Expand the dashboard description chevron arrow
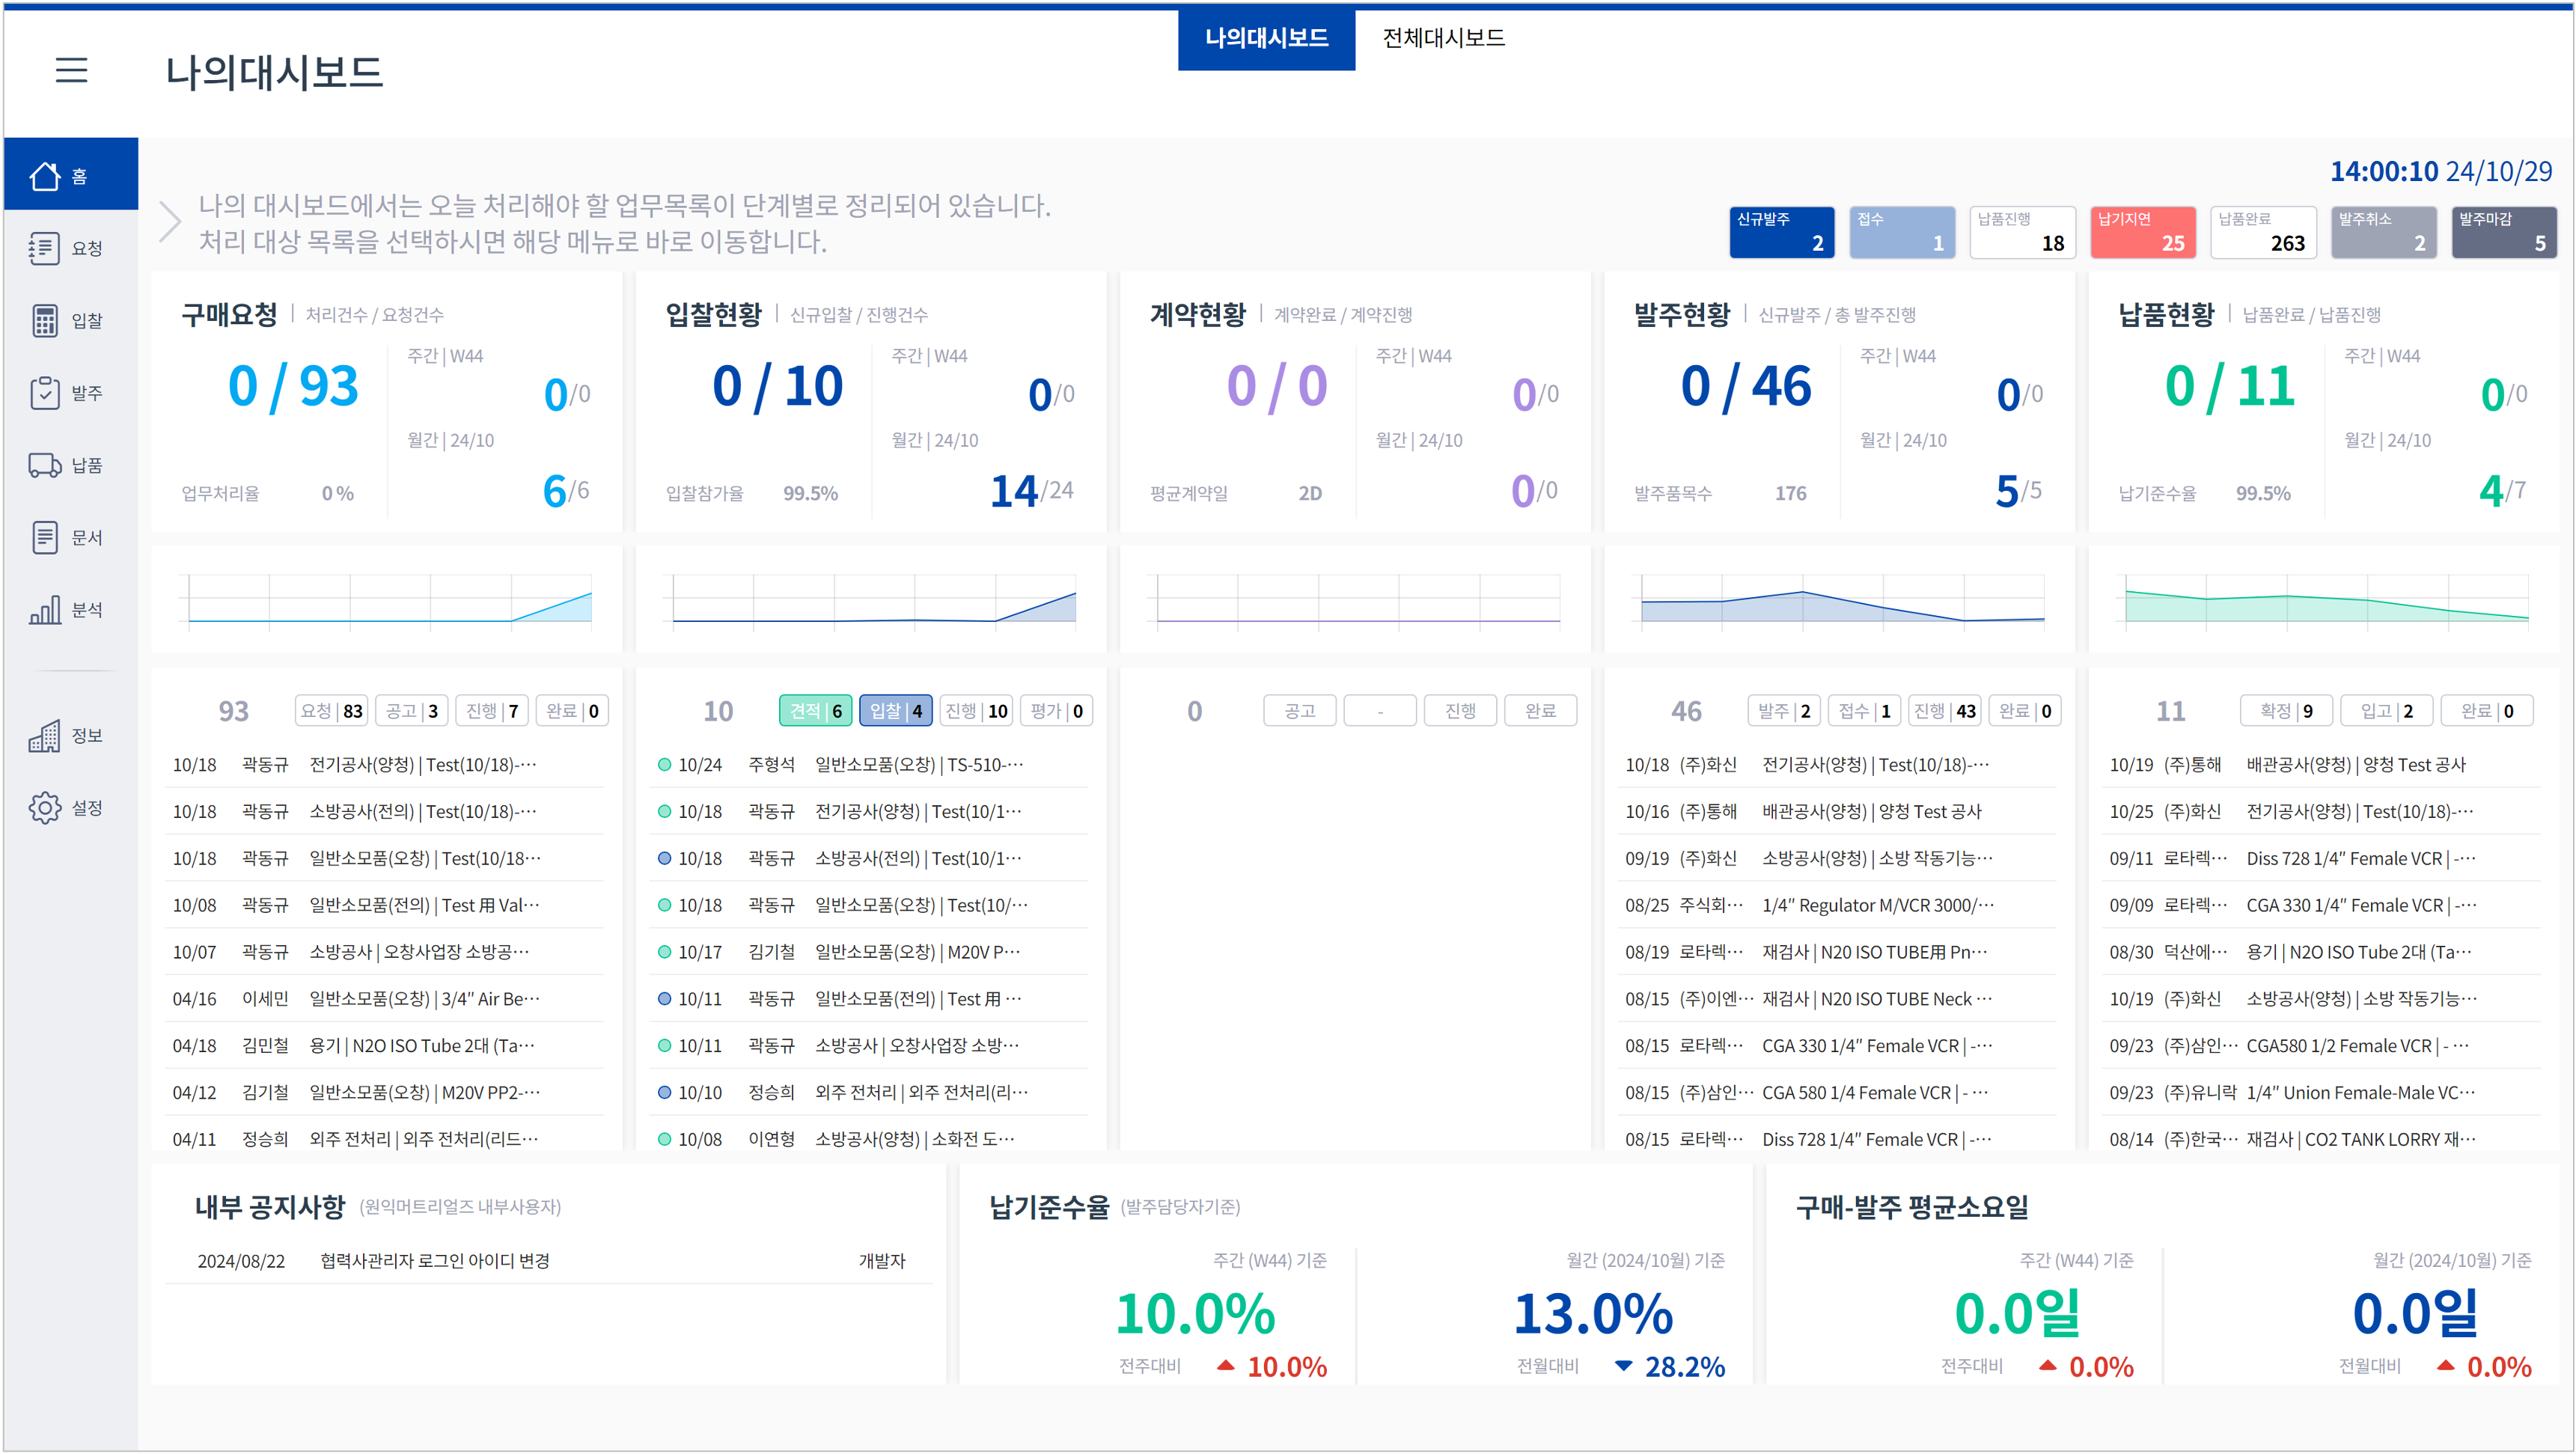The height and width of the screenshot is (1454, 2576). coord(170,222)
